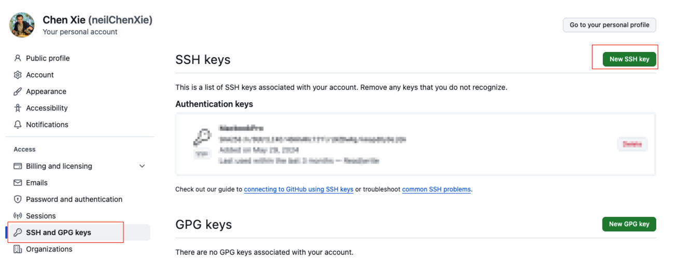Click the Sessions broadcast icon
The height and width of the screenshot is (258, 675).
pos(18,216)
